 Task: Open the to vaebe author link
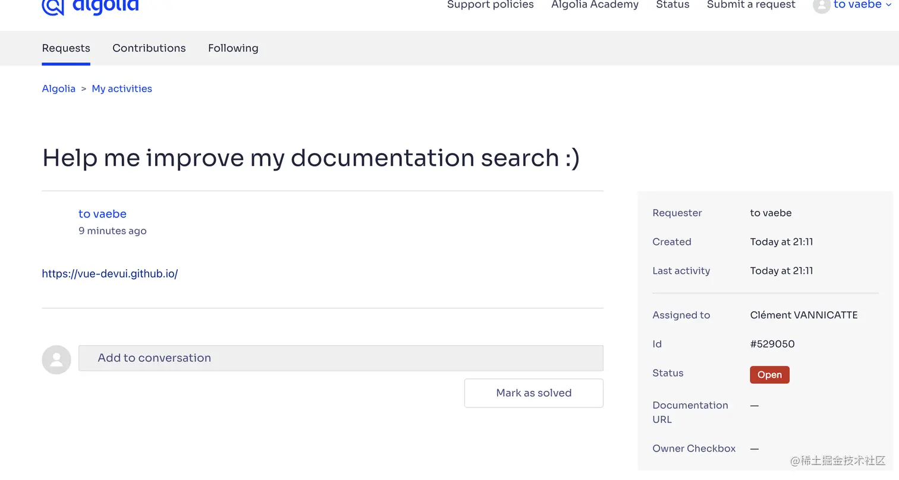click(x=102, y=214)
